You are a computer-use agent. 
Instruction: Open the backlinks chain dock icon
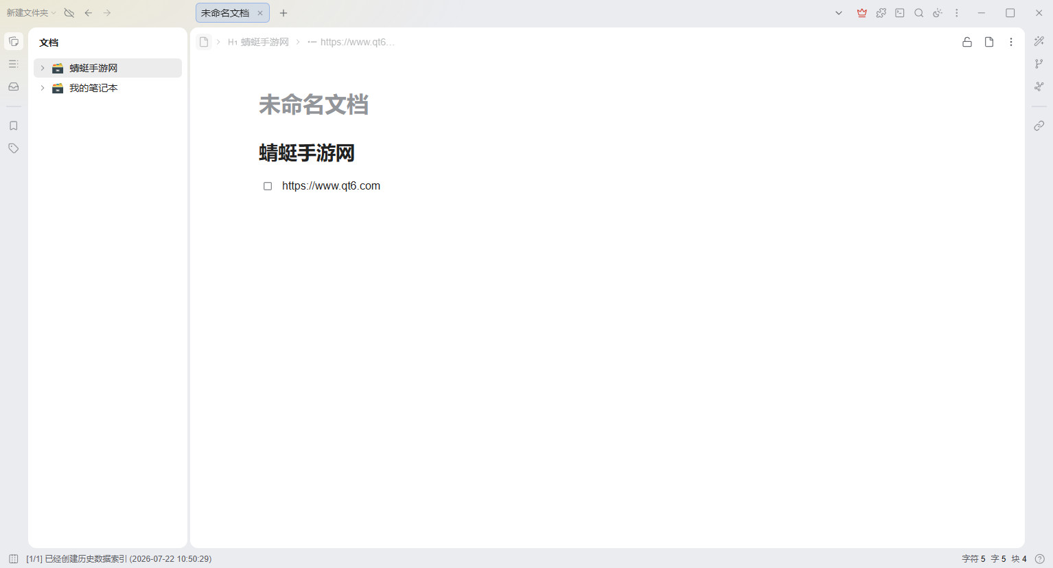(x=1039, y=126)
